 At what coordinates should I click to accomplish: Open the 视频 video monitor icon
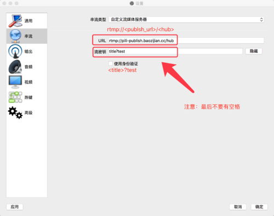[x=15, y=82]
